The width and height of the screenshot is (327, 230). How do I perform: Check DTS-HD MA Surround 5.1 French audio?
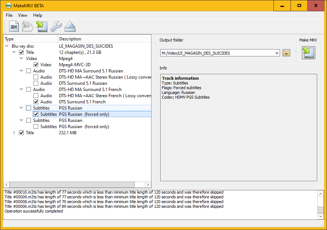[x=28, y=90]
